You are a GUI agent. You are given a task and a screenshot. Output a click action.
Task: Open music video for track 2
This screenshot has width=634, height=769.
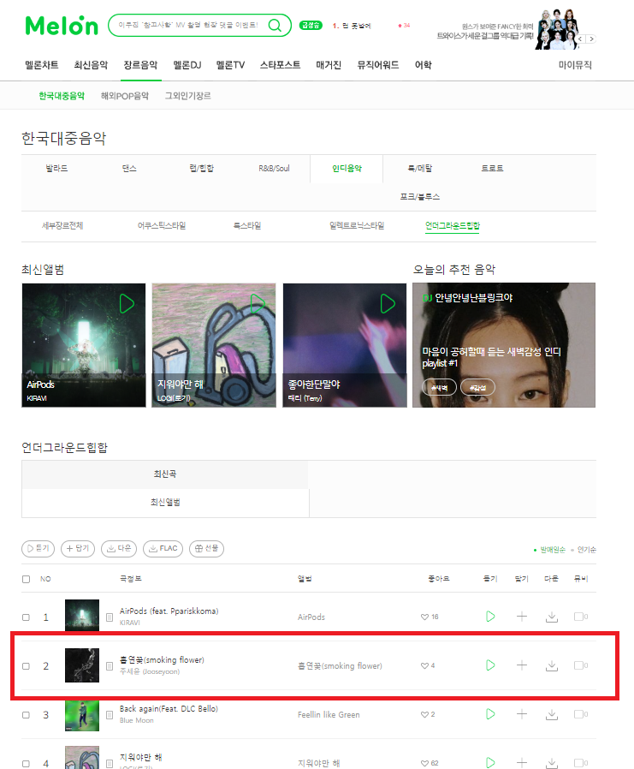click(x=580, y=665)
